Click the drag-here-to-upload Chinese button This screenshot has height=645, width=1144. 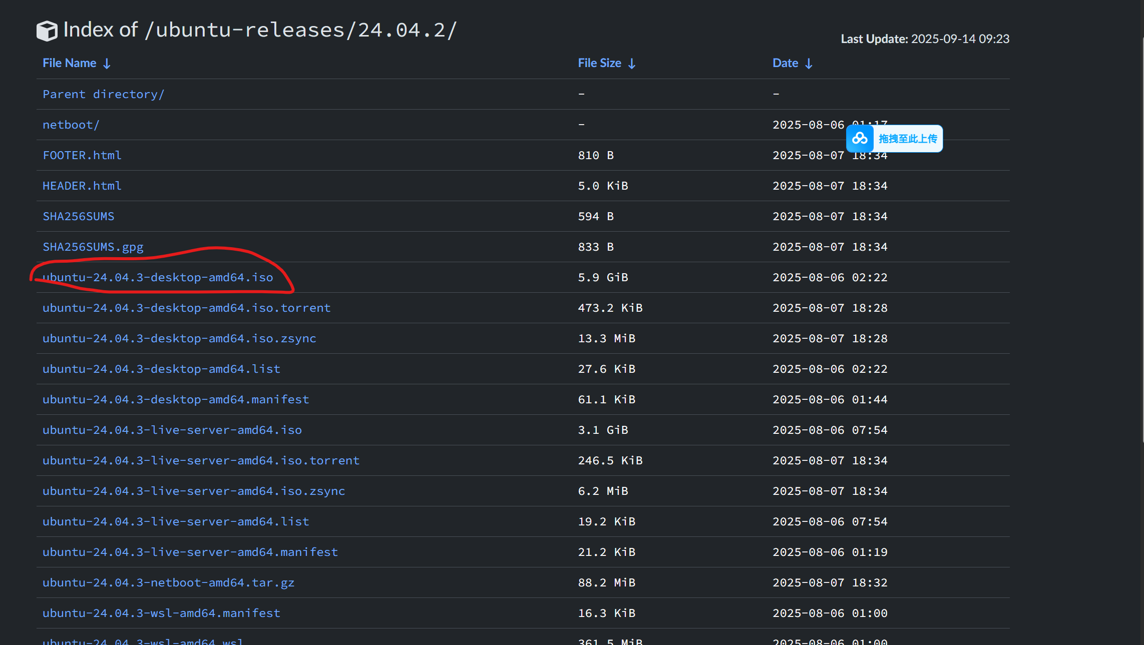pyautogui.click(x=907, y=139)
